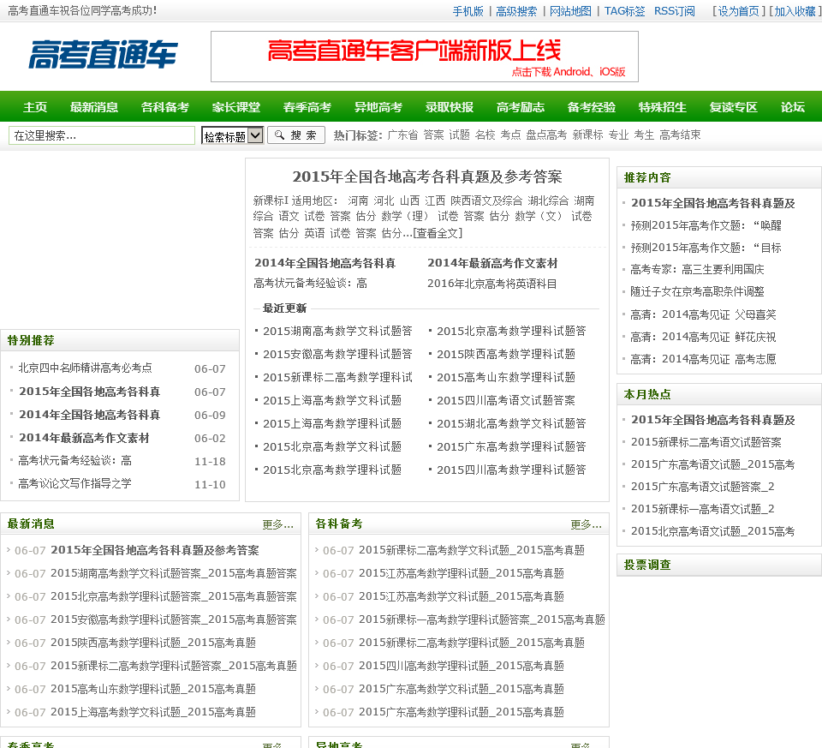Go to 特殊招生 section

tap(663, 107)
